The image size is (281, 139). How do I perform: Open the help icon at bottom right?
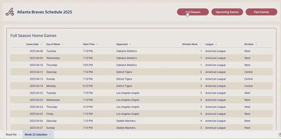point(280,135)
